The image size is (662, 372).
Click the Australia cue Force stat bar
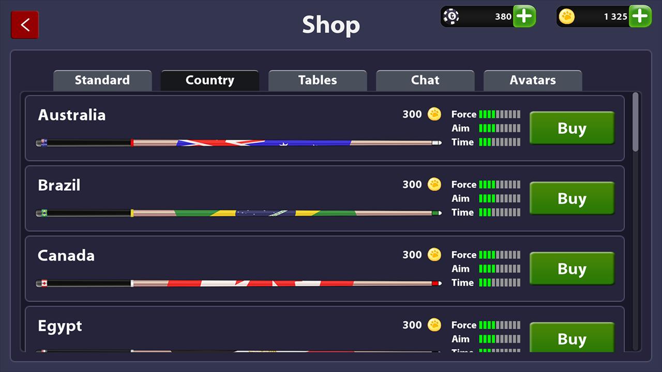point(499,114)
